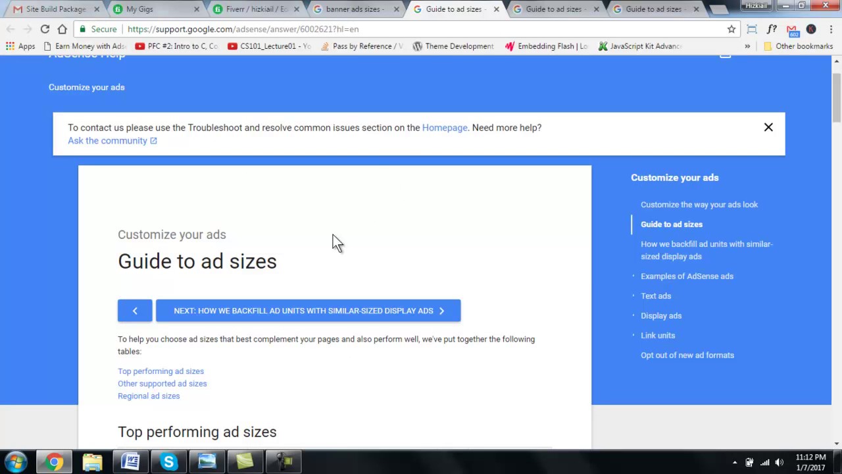Open the Other bookmarks folder

tap(798, 46)
